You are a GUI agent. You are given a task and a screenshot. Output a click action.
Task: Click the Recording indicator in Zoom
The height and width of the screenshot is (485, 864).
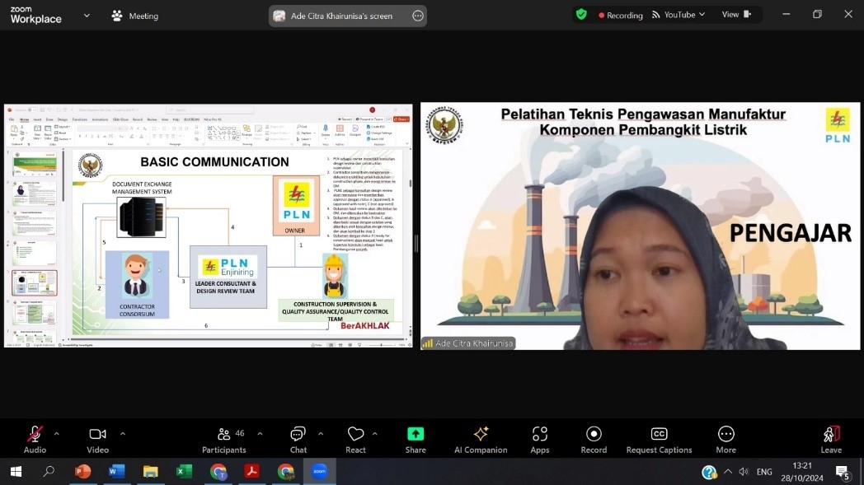621,15
